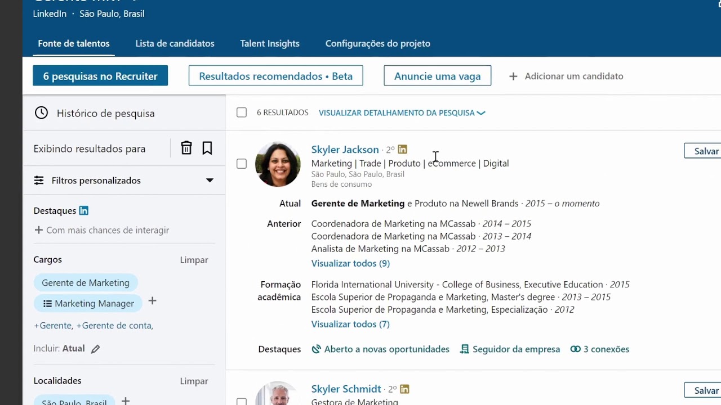Click the list icon in Marketing Manager chip
The width and height of the screenshot is (721, 405).
(x=47, y=303)
